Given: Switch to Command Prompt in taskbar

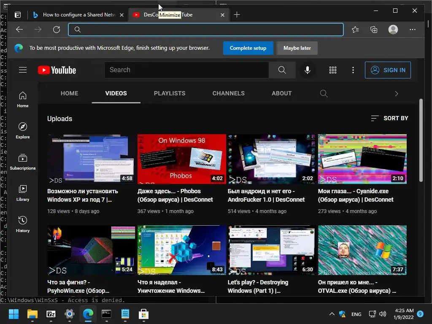Looking at the screenshot, I should point(106,314).
